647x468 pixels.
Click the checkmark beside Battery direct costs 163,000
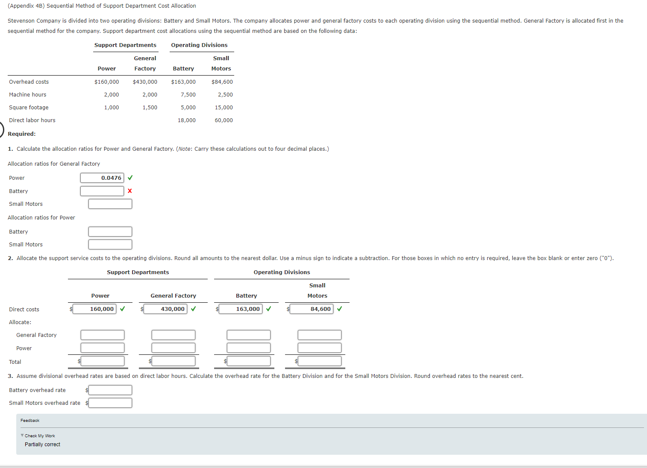[x=268, y=309]
